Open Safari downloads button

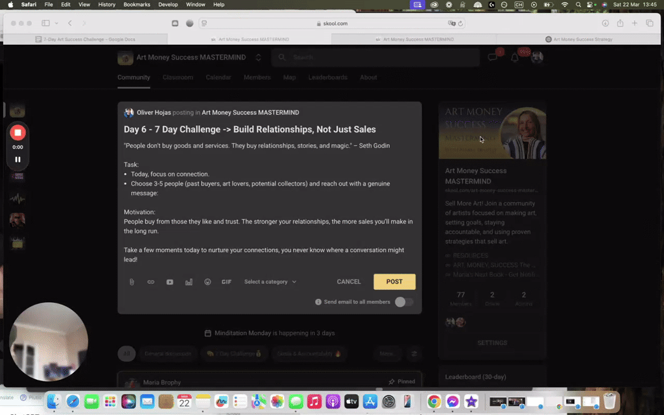click(606, 23)
